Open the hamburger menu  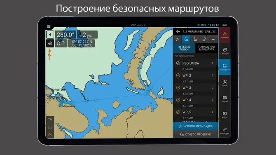tap(49, 26)
